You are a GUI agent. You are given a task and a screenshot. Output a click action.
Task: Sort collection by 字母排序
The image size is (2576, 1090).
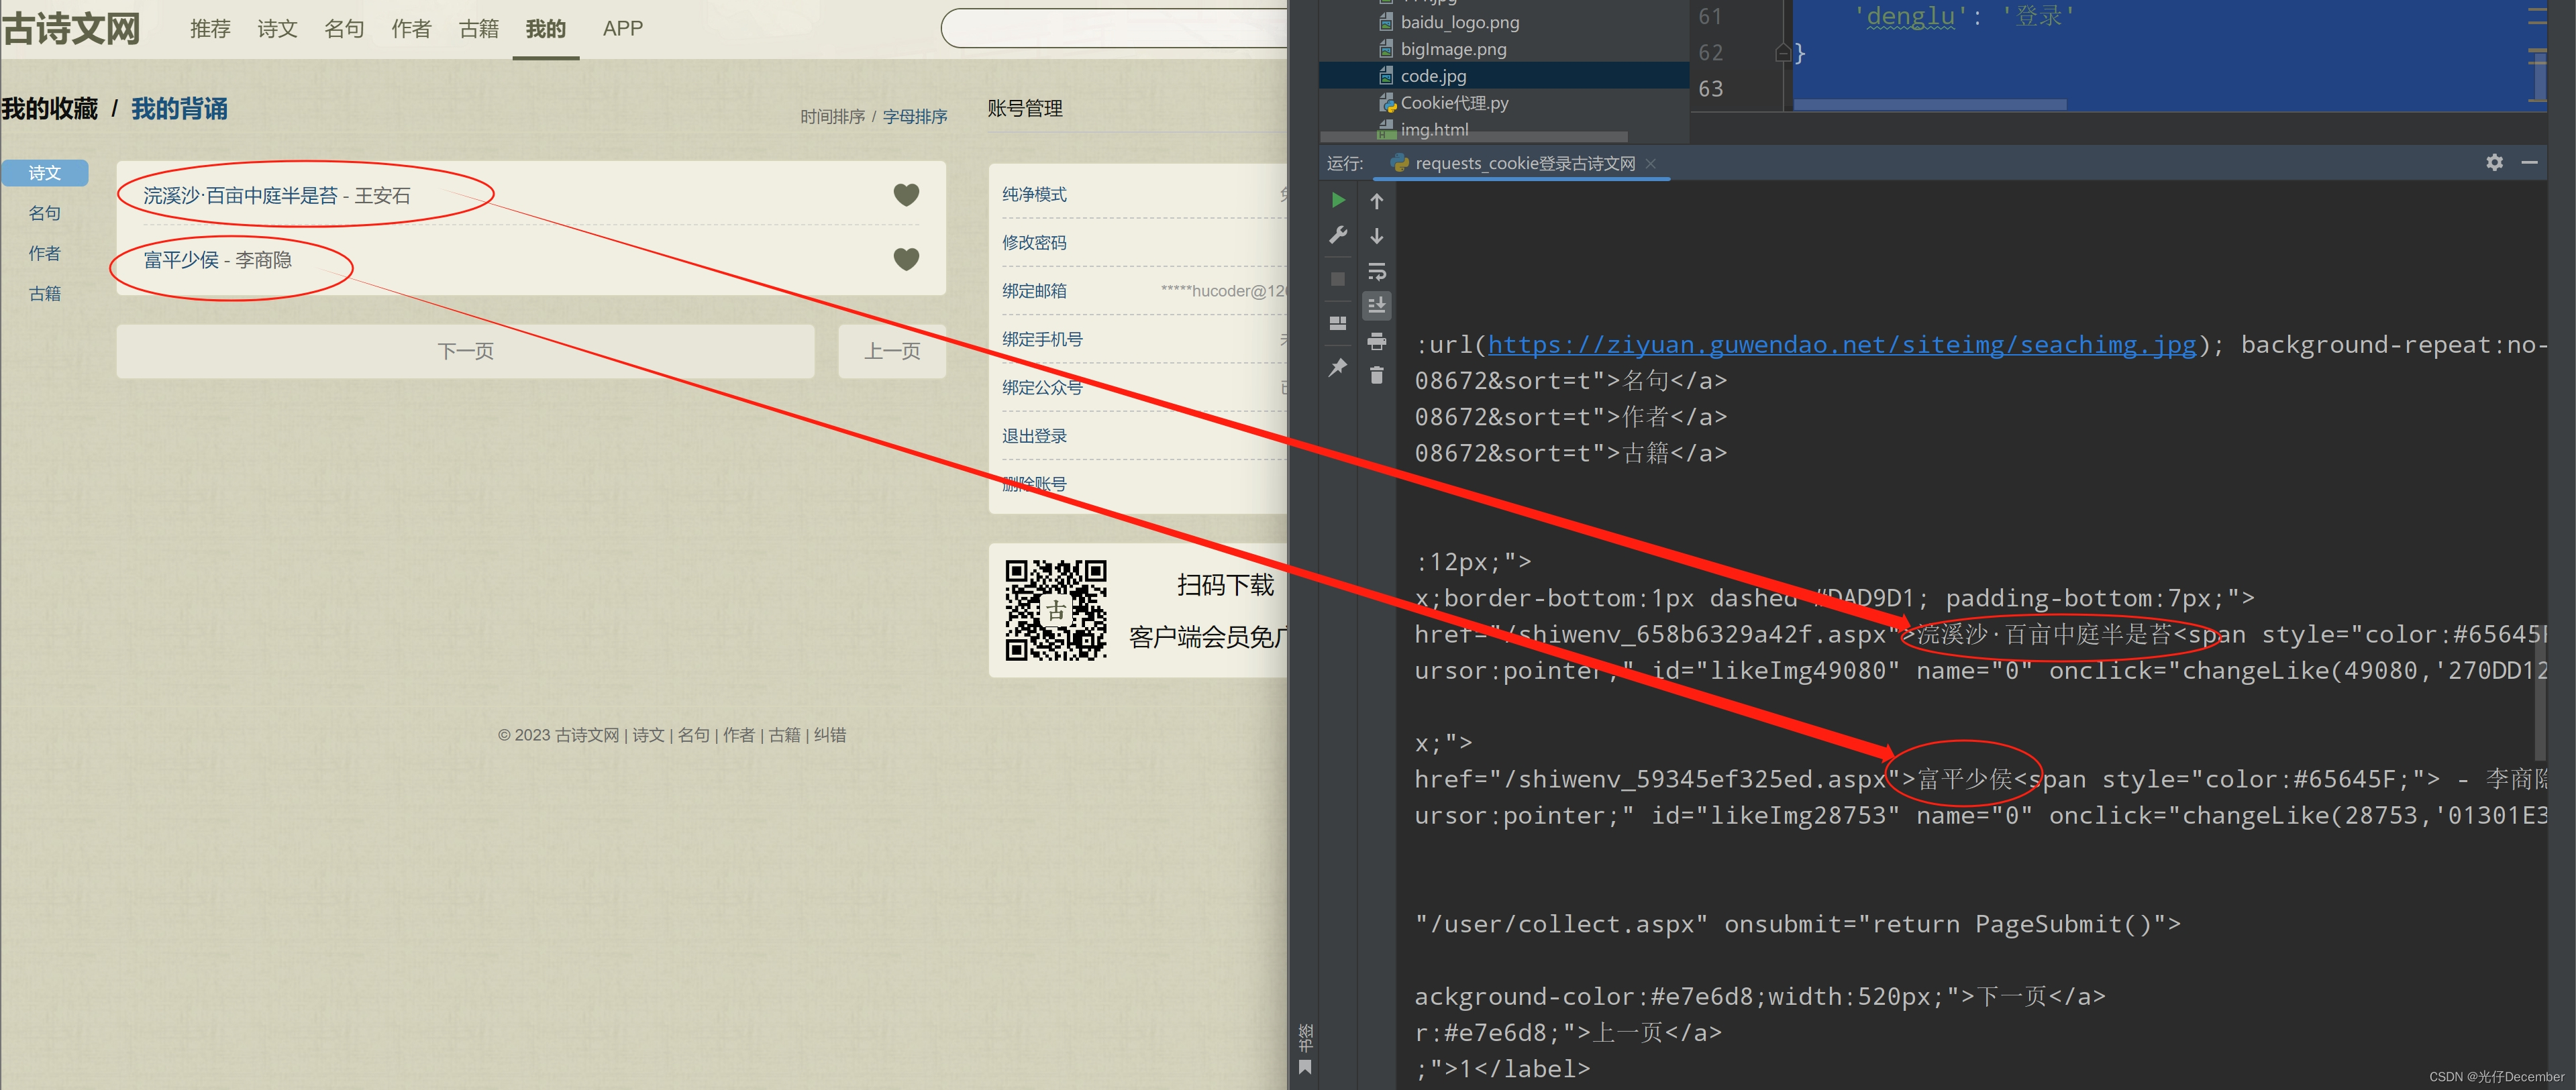(x=915, y=117)
